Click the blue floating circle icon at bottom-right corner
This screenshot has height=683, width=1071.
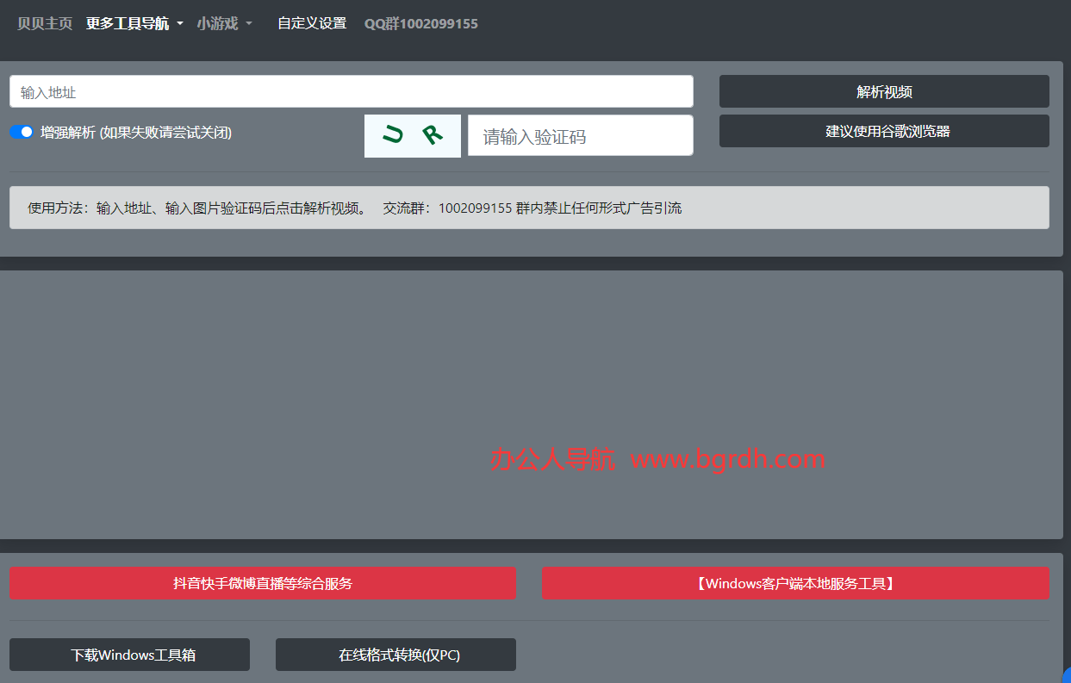[x=1067, y=677]
